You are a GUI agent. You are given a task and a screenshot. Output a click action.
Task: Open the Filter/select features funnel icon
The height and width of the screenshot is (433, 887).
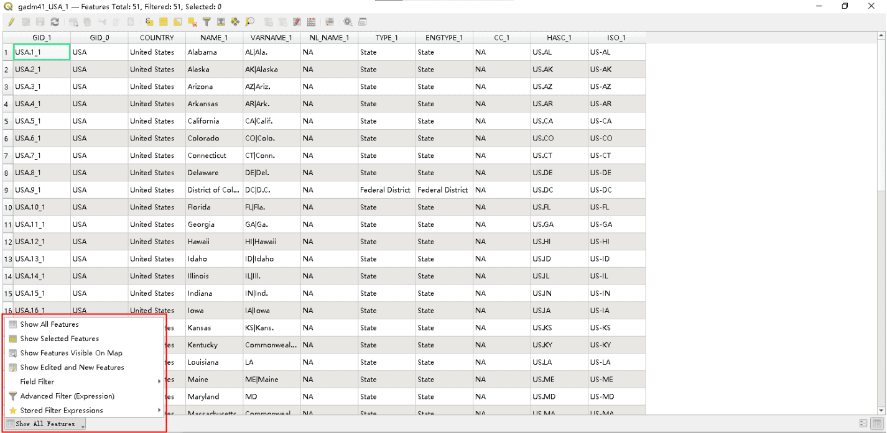point(207,22)
